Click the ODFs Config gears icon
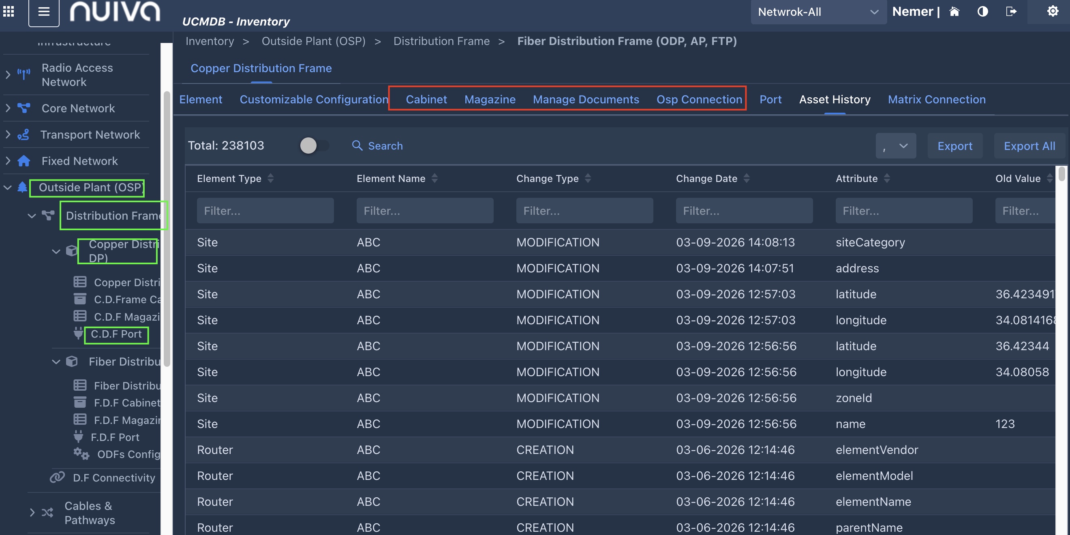Screen dimensions: 1070x535 81,454
